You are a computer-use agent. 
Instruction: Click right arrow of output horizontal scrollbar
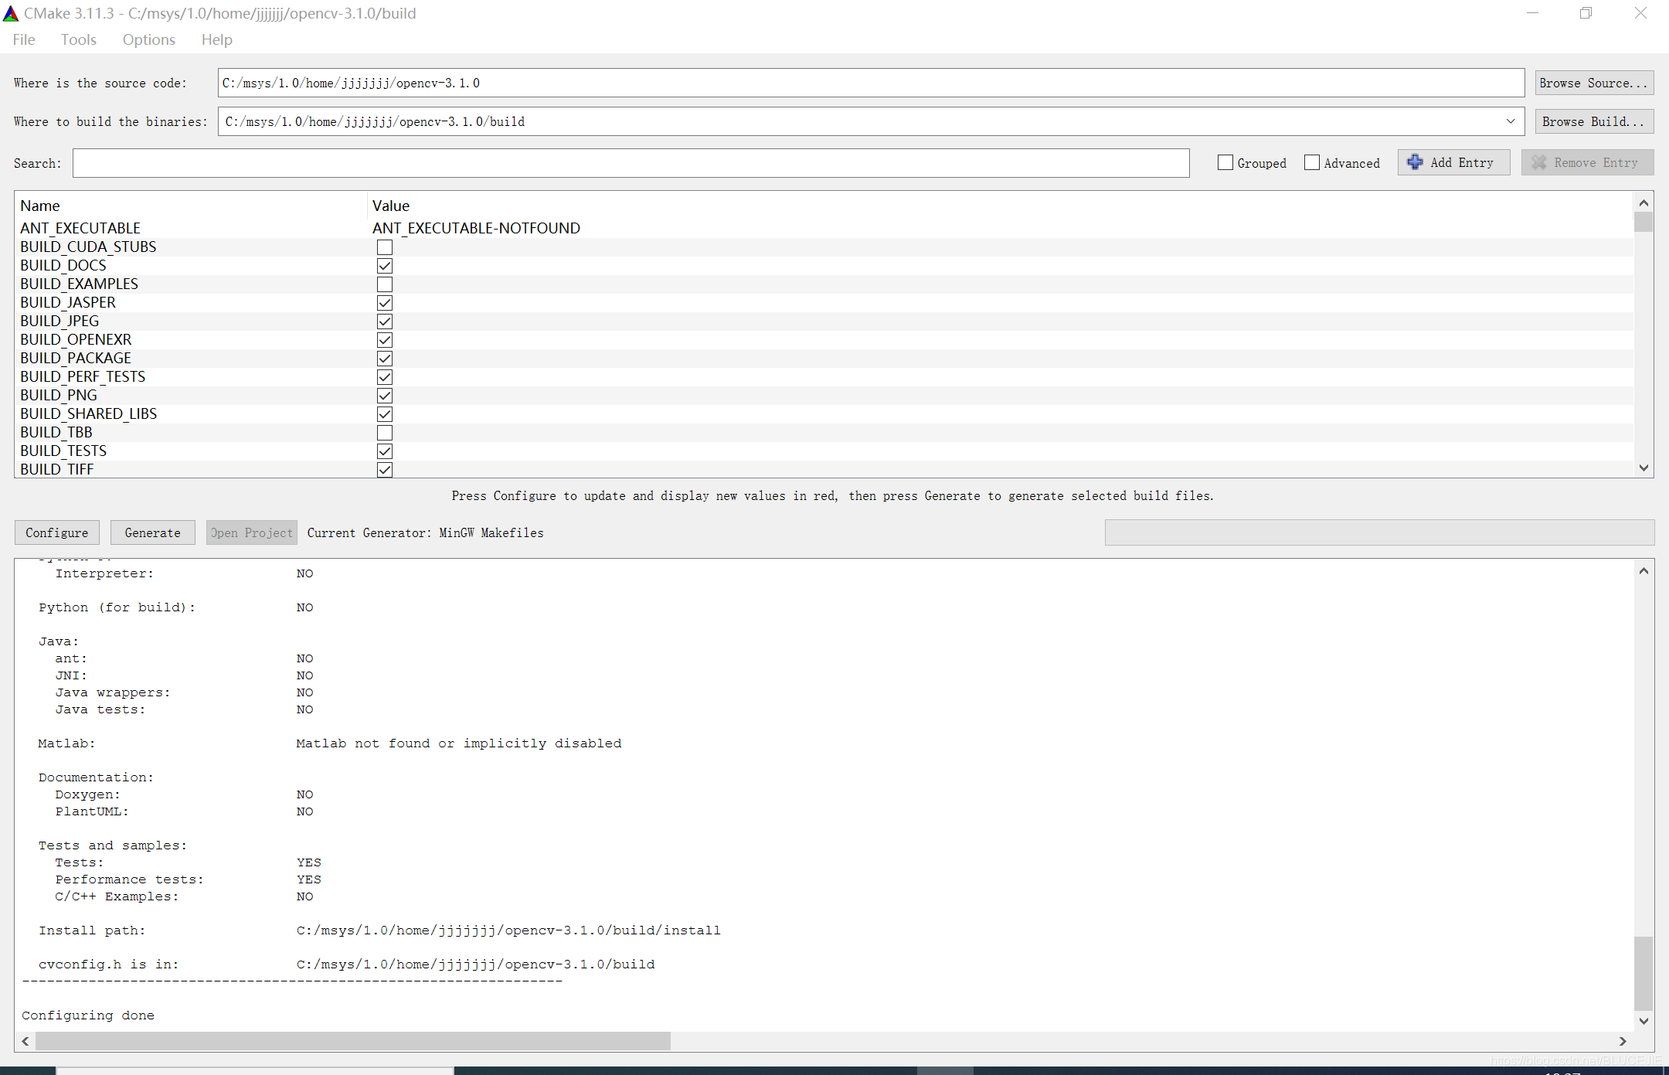[x=1623, y=1041]
